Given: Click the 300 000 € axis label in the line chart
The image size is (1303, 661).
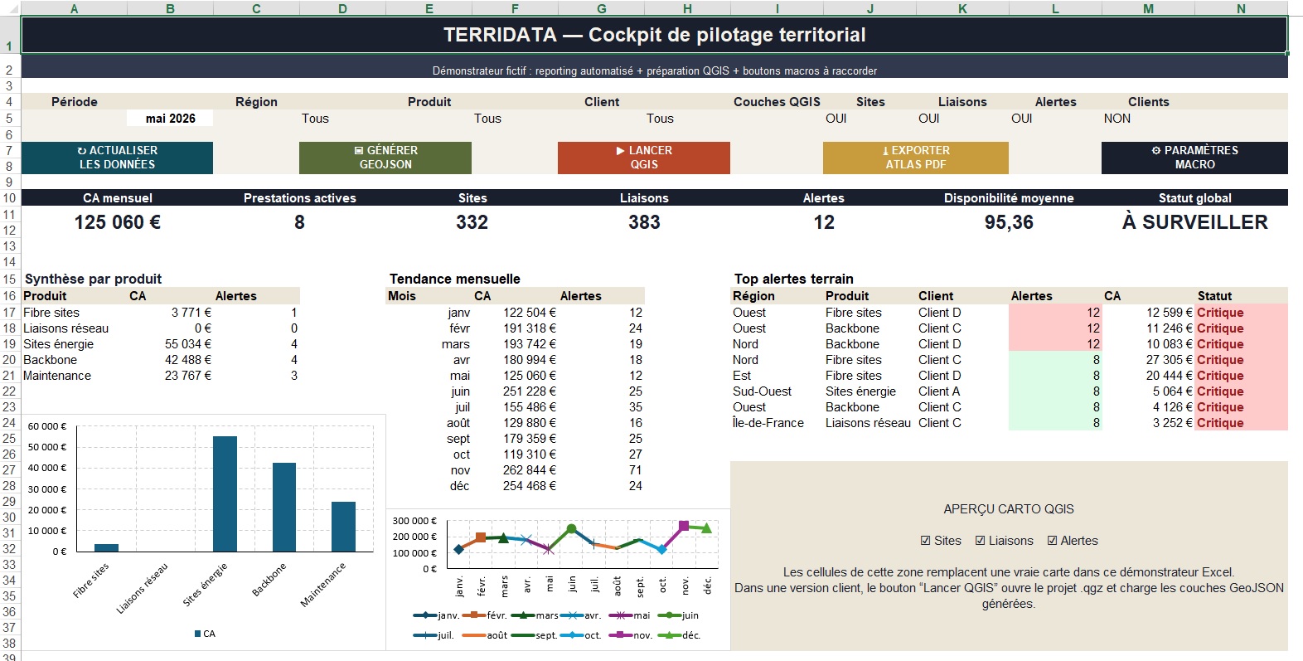Looking at the screenshot, I should pyautogui.click(x=414, y=521).
